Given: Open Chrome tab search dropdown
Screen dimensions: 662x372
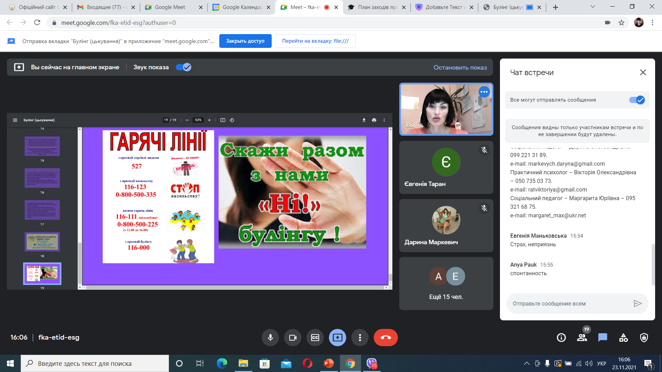Looking at the screenshot, I should point(593,7).
